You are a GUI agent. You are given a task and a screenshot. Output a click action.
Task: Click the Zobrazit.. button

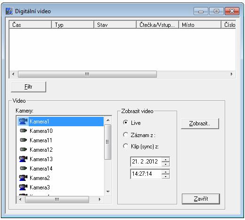(x=200, y=123)
